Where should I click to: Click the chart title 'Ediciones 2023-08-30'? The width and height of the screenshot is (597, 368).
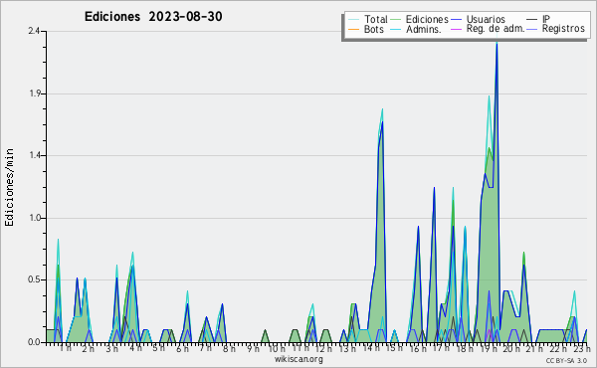click(x=153, y=17)
